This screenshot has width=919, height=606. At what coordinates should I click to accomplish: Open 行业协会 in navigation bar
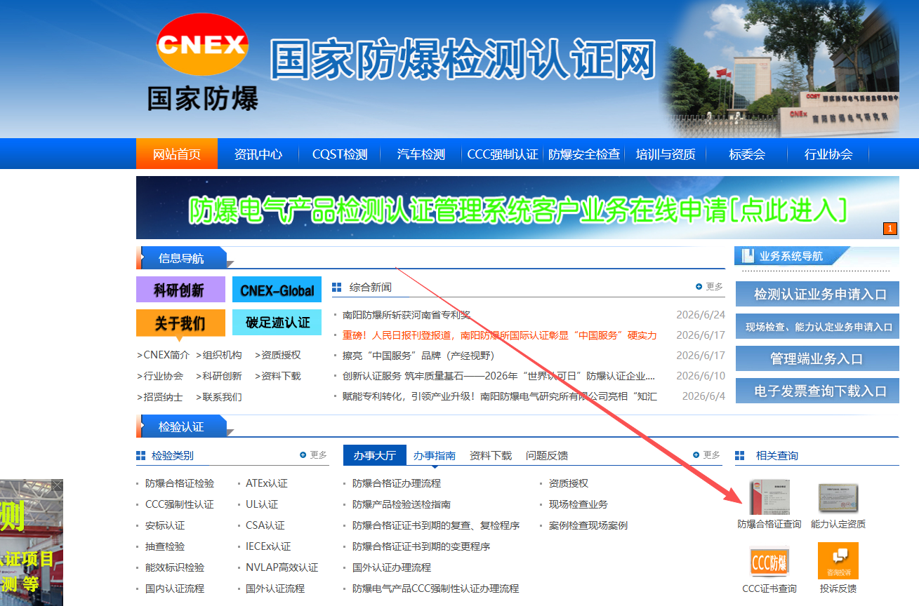click(828, 154)
